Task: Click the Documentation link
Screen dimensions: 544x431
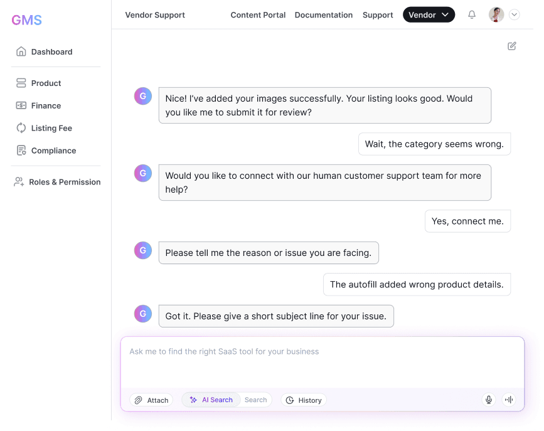Action: pyautogui.click(x=324, y=14)
